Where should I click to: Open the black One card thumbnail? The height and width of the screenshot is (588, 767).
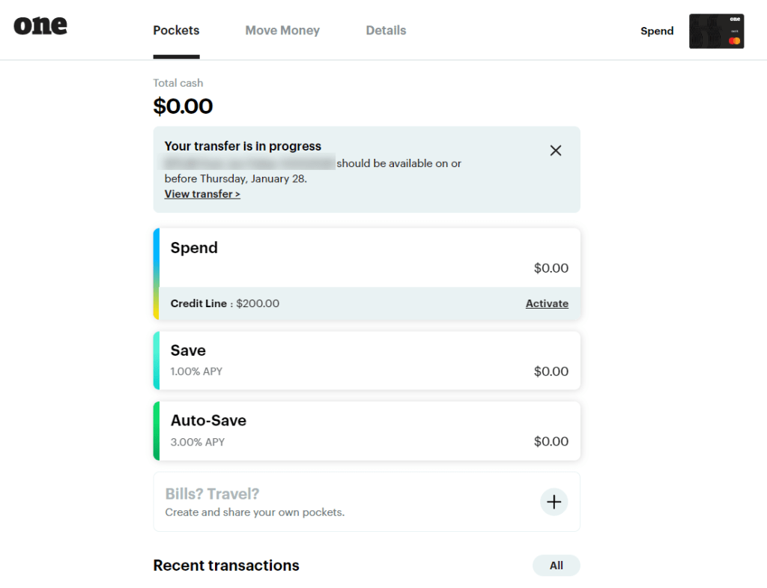716,31
